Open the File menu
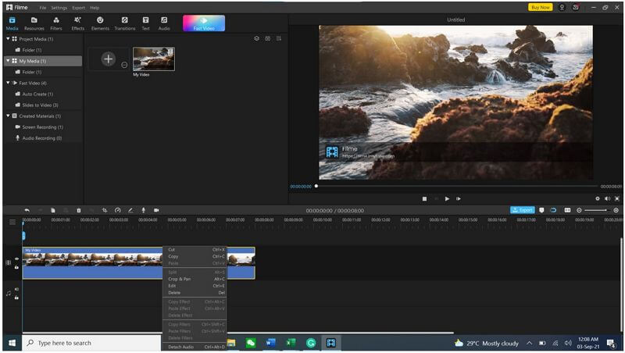This screenshot has width=625, height=353. click(x=43, y=8)
